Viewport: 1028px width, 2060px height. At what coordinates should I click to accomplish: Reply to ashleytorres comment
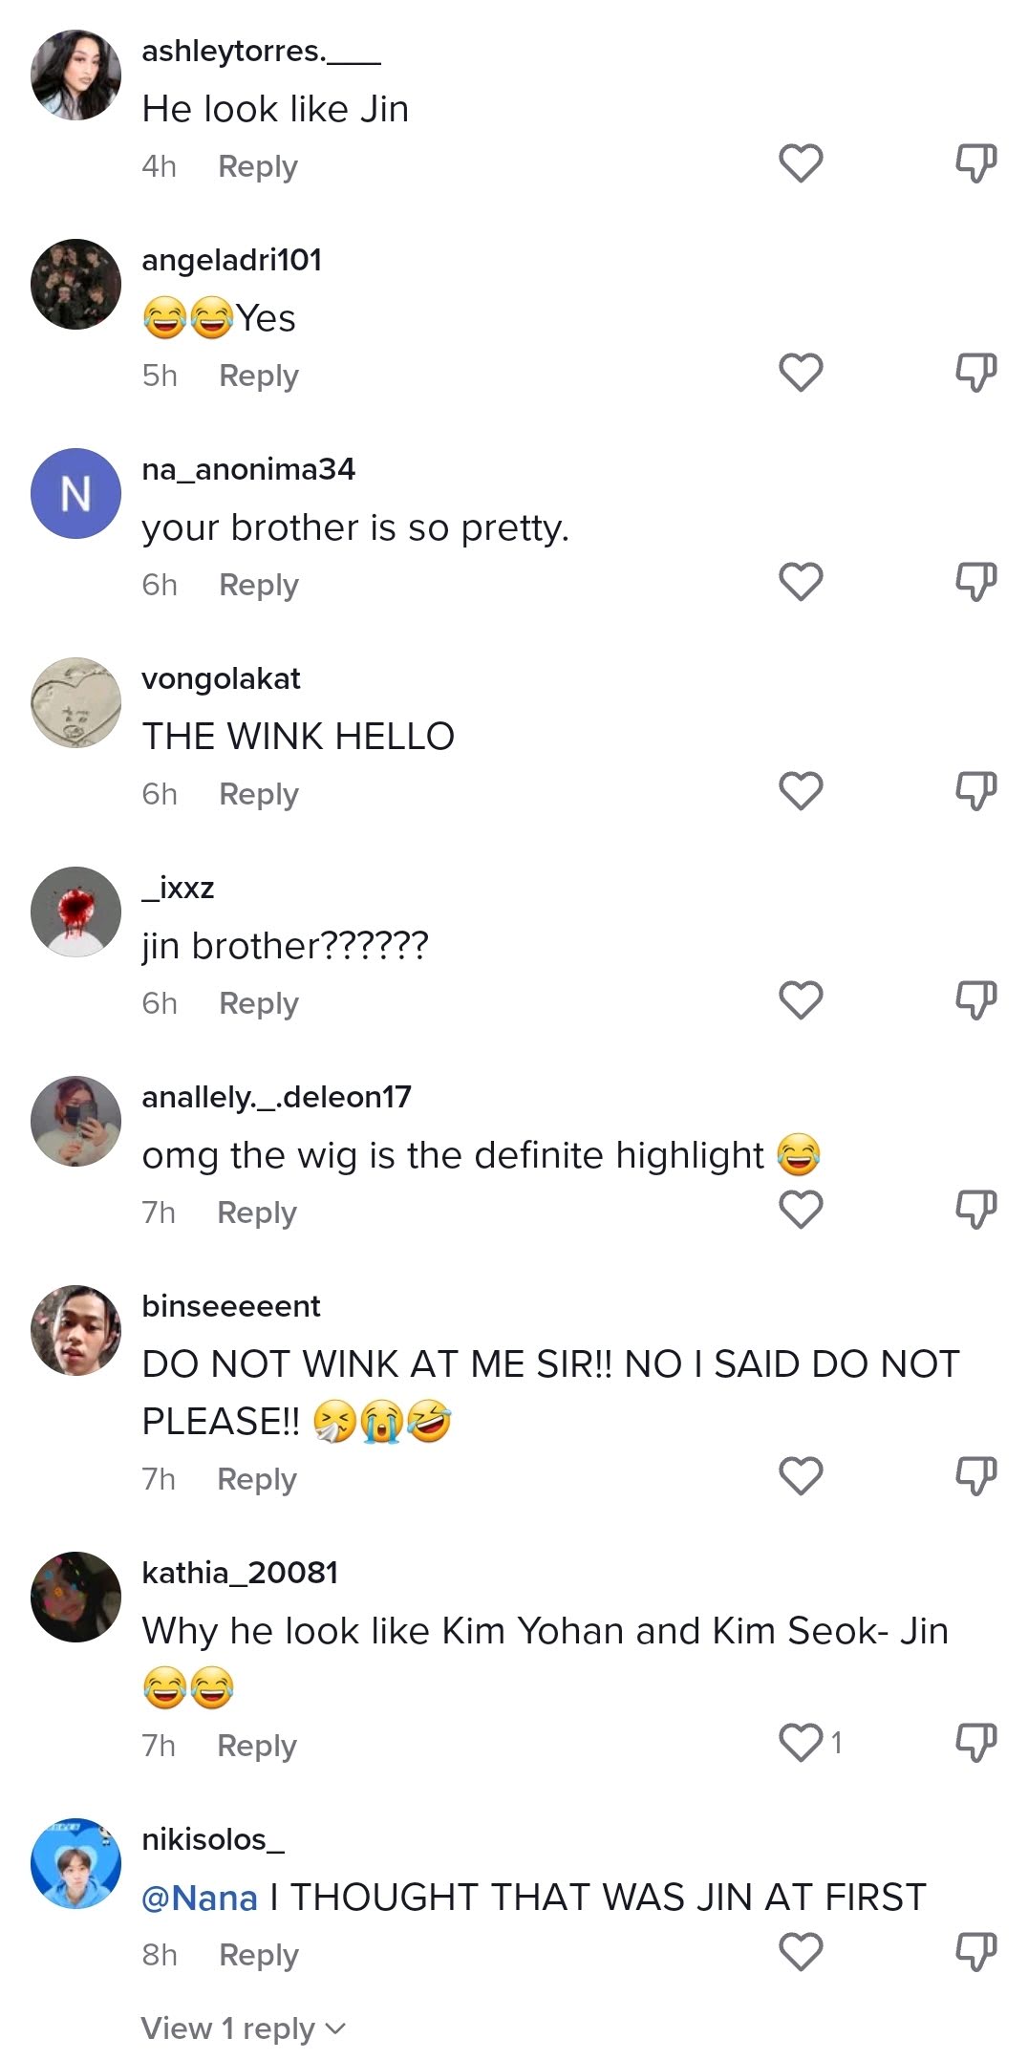click(x=258, y=166)
